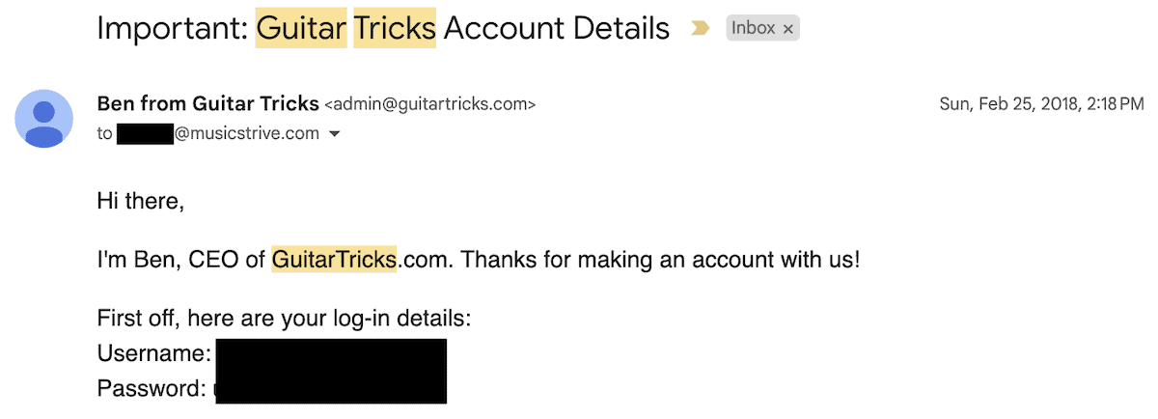Click the highlighted GuitarTricks text in body
The width and height of the screenshot is (1158, 419).
pos(334,259)
